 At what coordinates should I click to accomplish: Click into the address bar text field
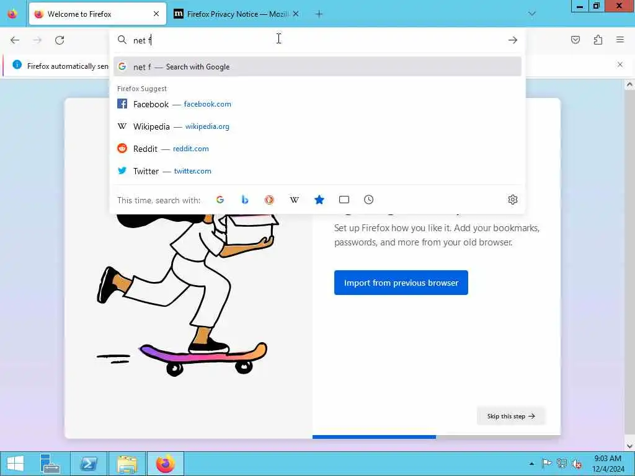tap(316, 40)
